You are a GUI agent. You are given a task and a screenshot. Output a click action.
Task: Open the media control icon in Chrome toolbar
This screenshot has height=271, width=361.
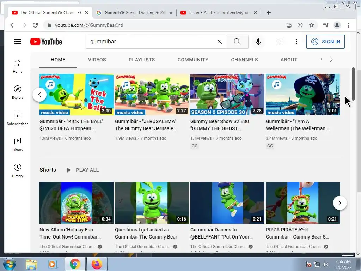(x=325, y=25)
